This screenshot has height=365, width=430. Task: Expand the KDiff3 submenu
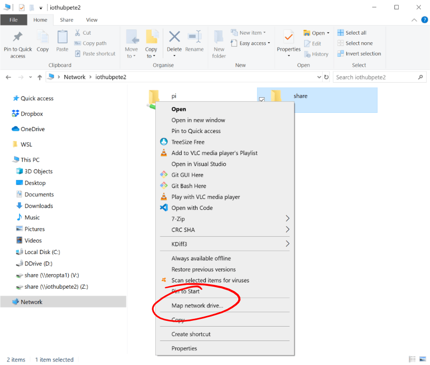click(287, 244)
